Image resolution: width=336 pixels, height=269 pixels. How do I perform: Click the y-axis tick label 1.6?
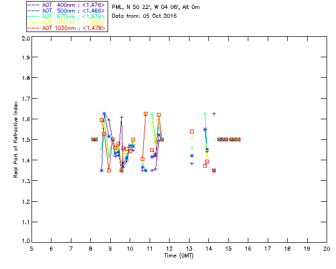tap(26, 119)
